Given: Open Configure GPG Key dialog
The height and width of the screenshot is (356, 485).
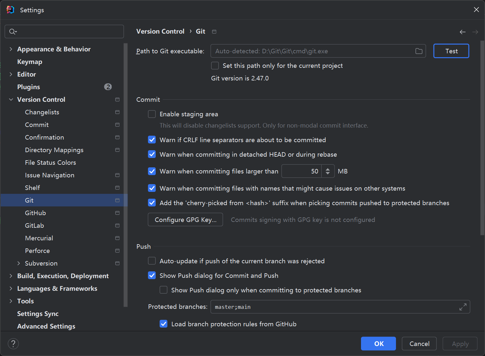Looking at the screenshot, I should [185, 220].
